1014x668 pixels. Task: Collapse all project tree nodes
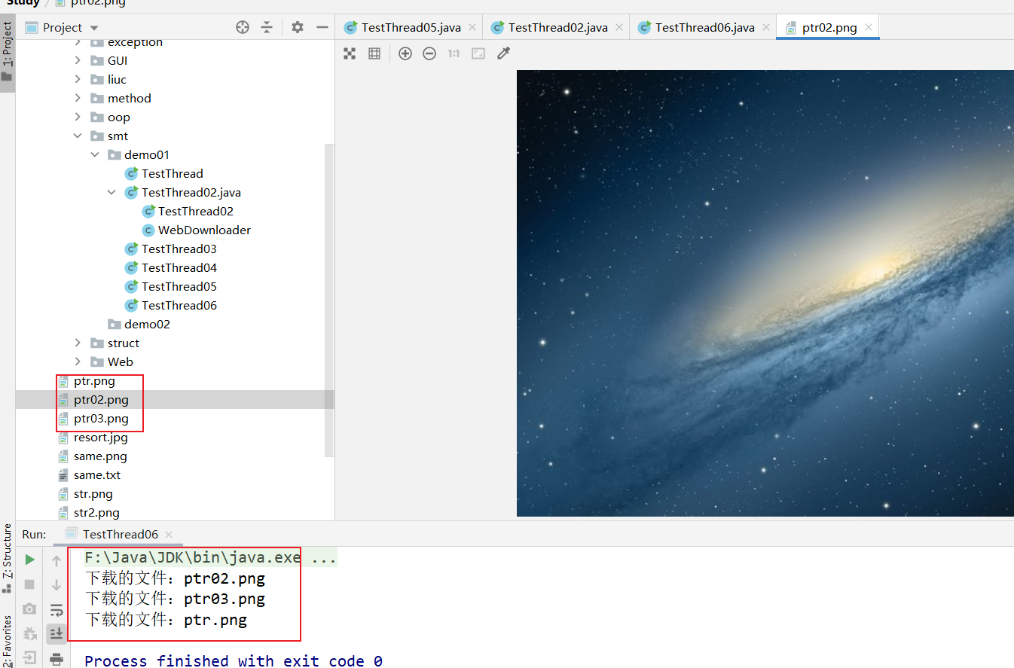pos(267,27)
